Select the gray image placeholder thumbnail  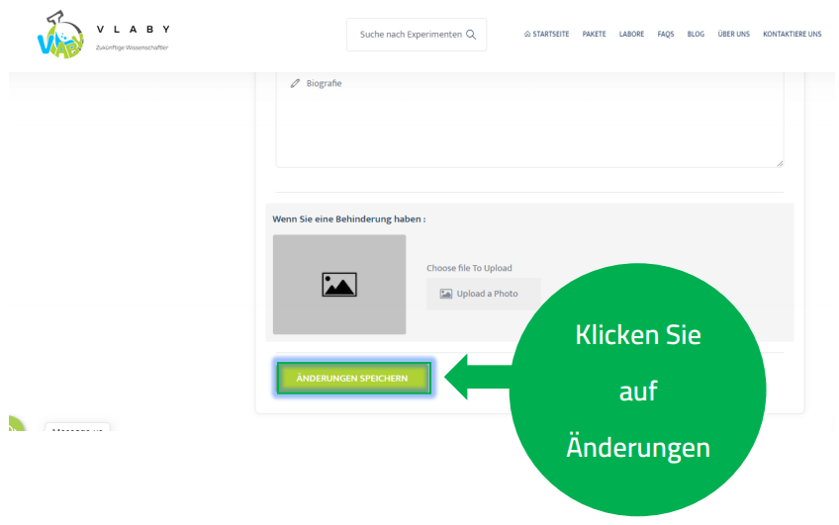(x=339, y=285)
